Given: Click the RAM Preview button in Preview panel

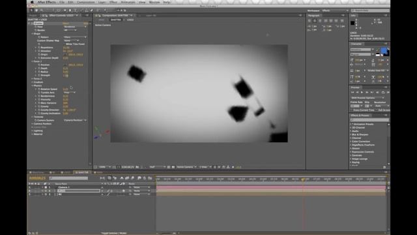Looking at the screenshot, I should [388, 92].
